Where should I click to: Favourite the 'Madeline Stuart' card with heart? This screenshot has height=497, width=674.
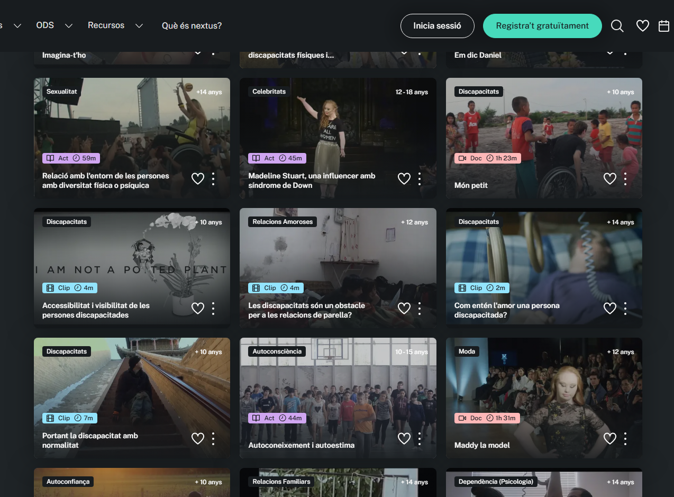(x=404, y=179)
